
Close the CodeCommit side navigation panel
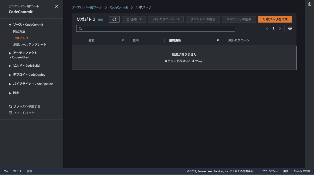click(57, 6)
